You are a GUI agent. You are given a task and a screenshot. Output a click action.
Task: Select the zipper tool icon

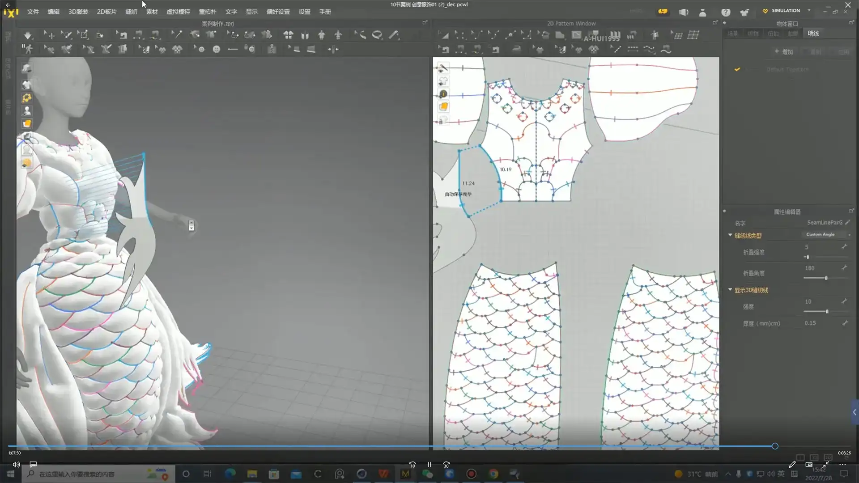(x=272, y=49)
